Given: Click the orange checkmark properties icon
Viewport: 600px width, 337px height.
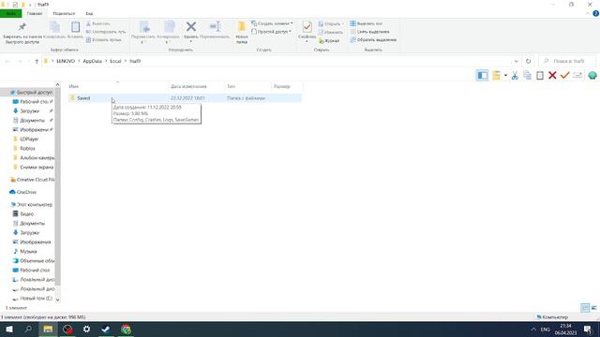Looking at the screenshot, I should point(564,75).
